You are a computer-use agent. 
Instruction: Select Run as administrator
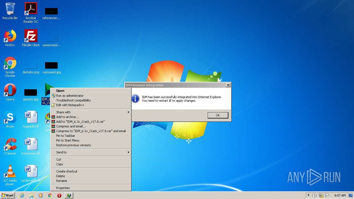[x=91, y=96]
